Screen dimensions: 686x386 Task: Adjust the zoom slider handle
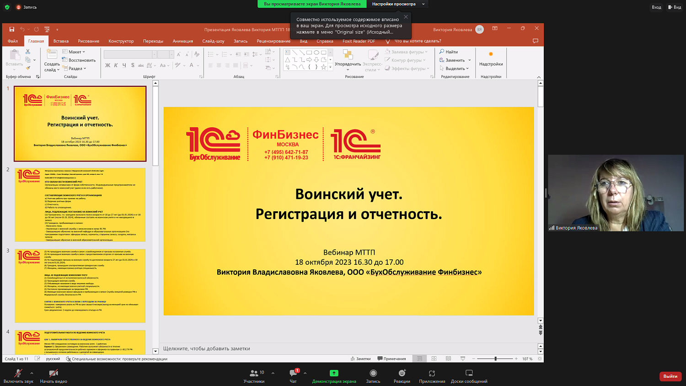click(x=495, y=359)
